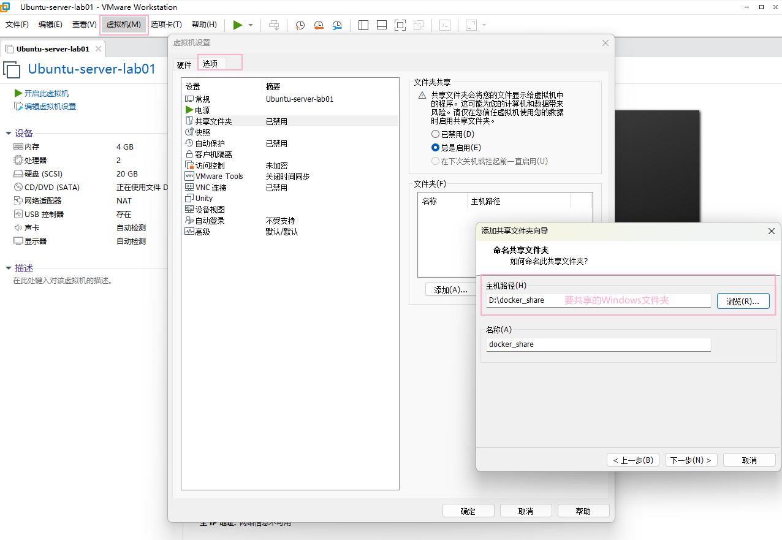
Task: Select the Ubuntu-server-lab01 document tab
Action: coord(53,49)
